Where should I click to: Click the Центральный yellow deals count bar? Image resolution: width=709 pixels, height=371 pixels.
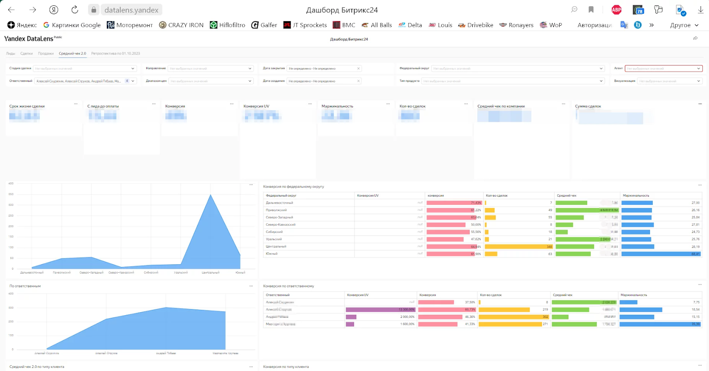pyautogui.click(x=519, y=247)
